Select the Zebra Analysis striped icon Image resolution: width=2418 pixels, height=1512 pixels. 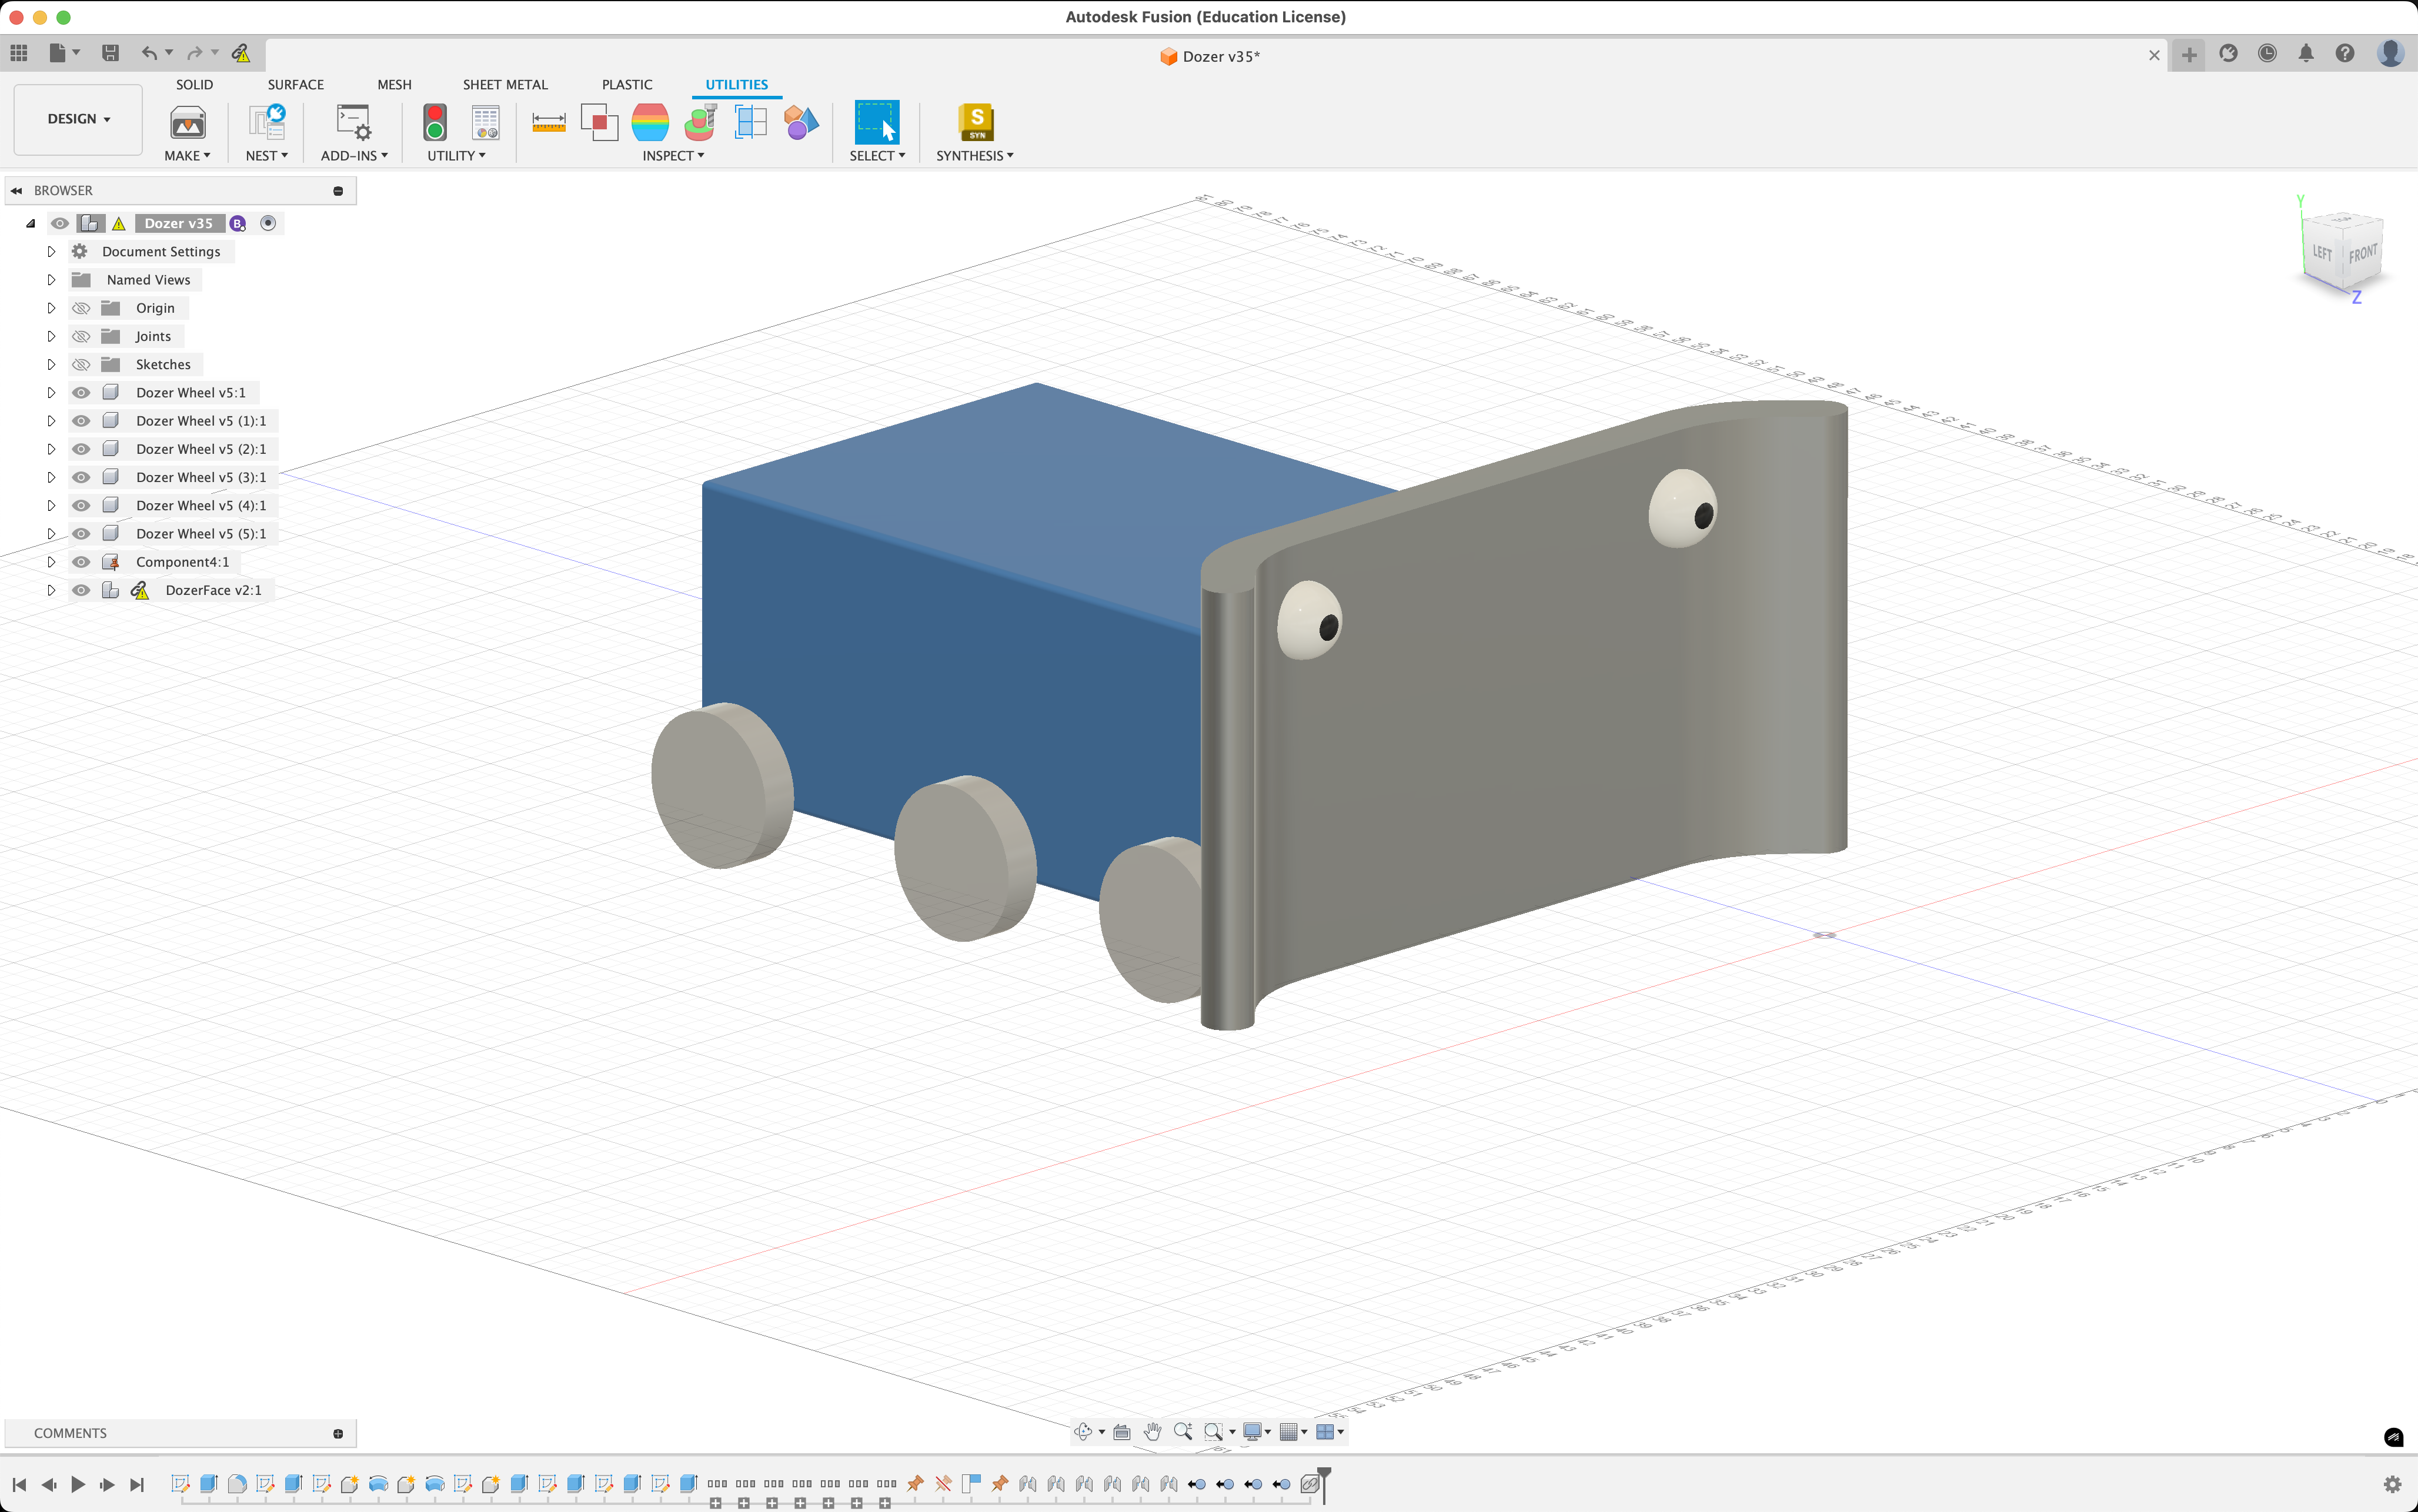pyautogui.click(x=650, y=122)
